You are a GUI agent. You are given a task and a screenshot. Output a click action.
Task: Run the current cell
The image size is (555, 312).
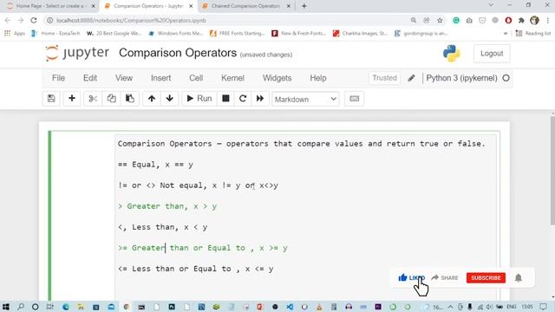pos(199,99)
